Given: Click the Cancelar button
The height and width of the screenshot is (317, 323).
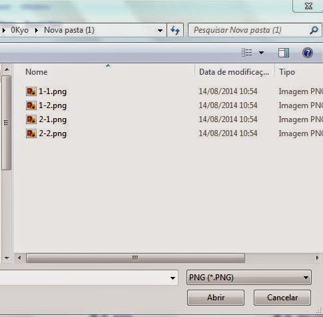Looking at the screenshot, I should (282, 298).
